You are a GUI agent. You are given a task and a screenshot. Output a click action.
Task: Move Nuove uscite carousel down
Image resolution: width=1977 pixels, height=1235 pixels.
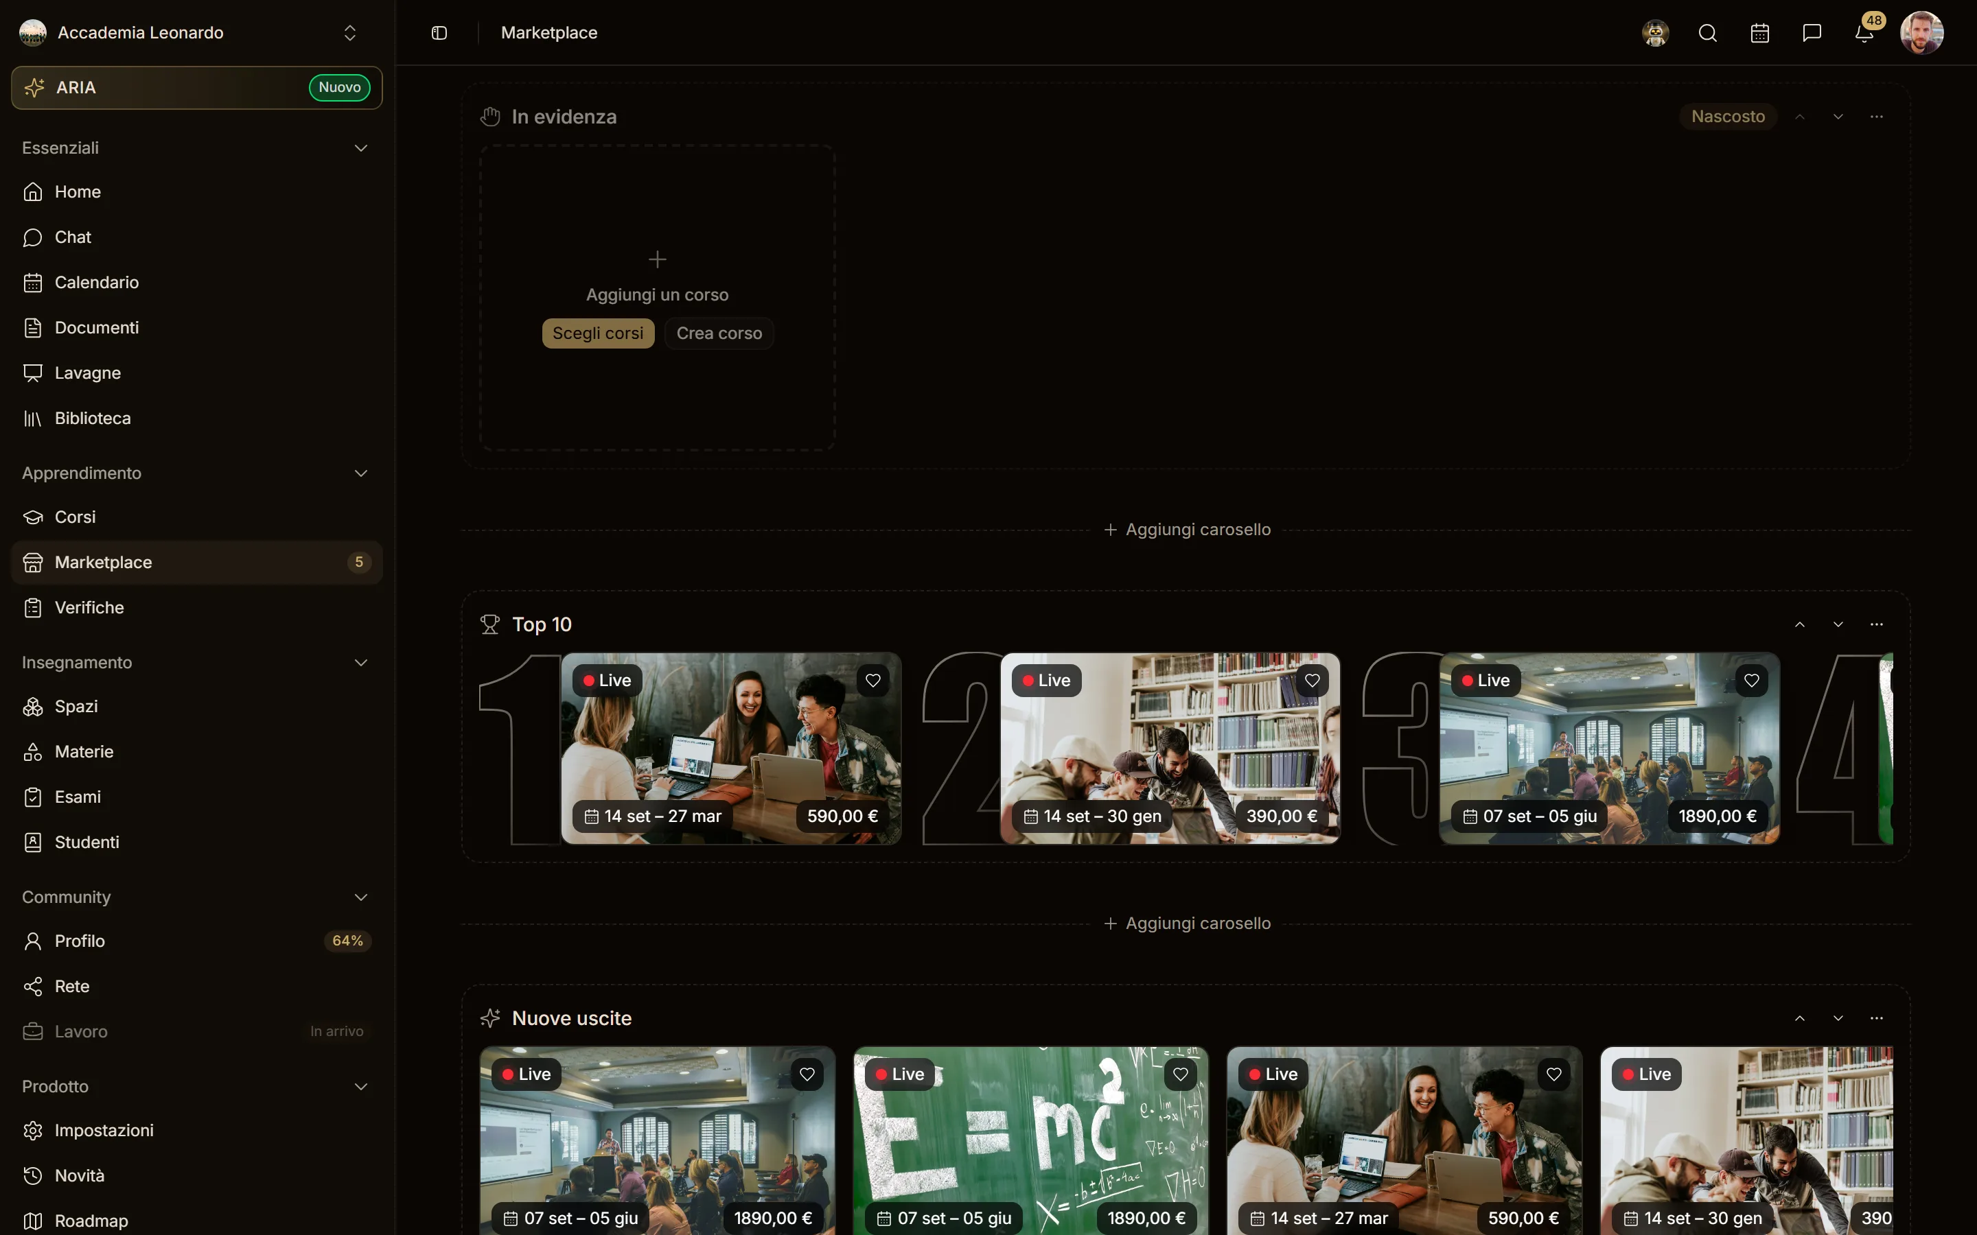(x=1838, y=1018)
